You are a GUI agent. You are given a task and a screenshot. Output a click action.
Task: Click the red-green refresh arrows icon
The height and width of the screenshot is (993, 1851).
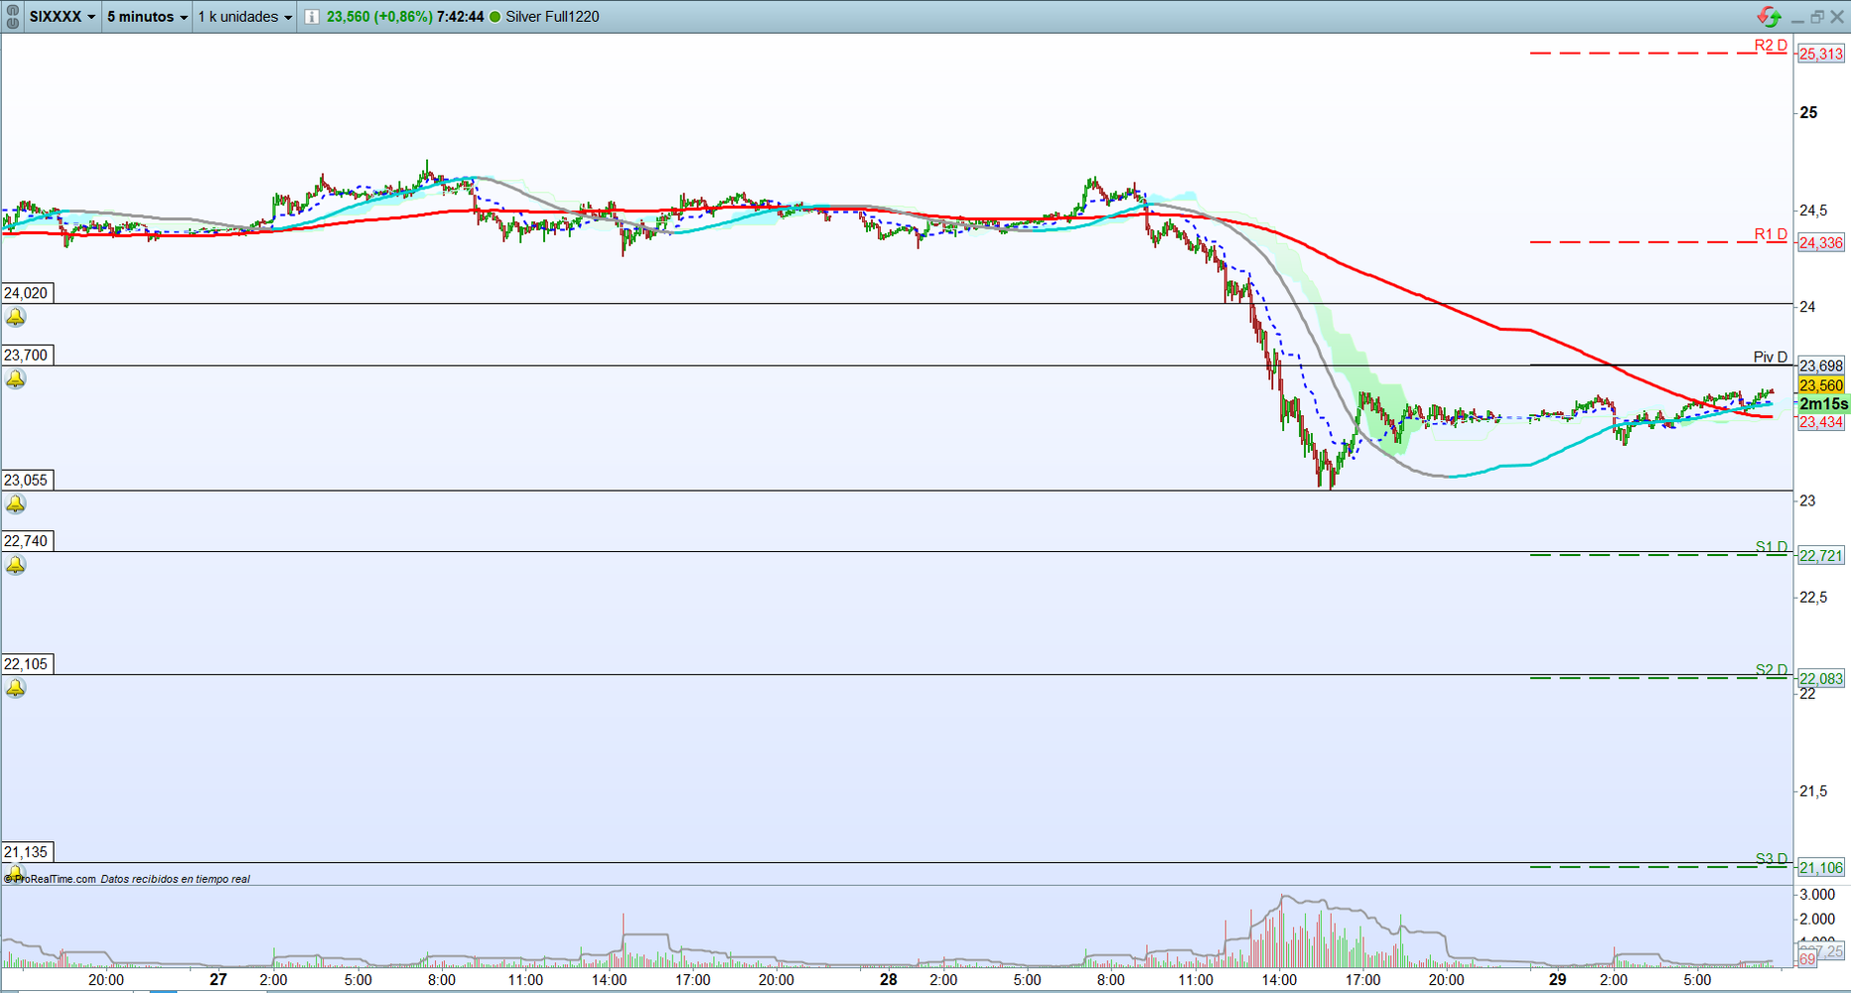click(x=1769, y=16)
